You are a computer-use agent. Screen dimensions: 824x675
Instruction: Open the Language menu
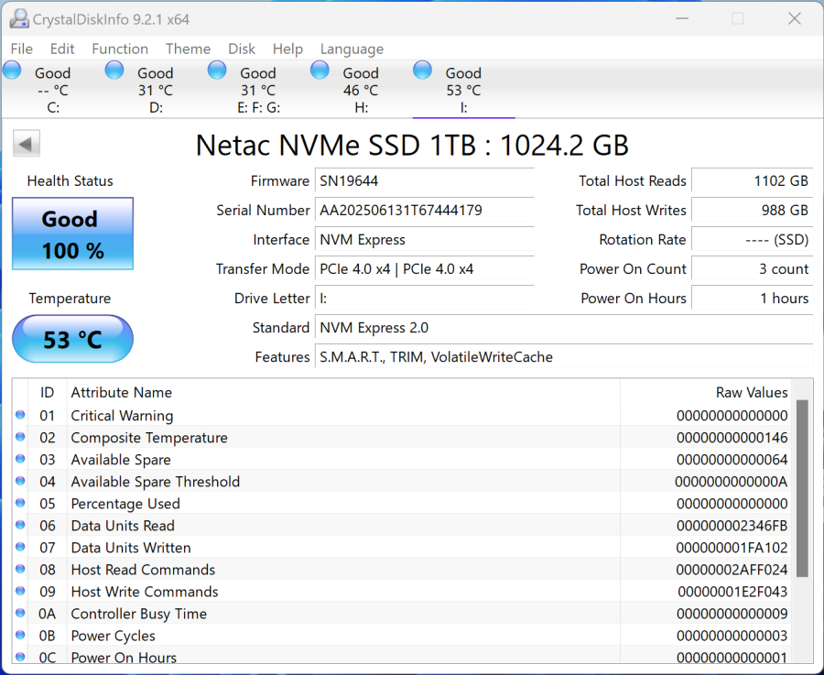point(352,49)
